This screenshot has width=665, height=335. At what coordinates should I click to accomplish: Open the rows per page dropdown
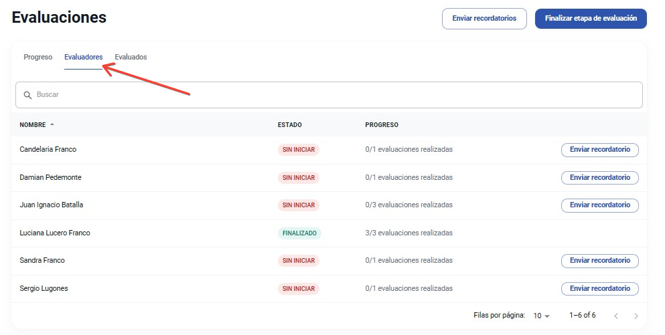coord(541,316)
